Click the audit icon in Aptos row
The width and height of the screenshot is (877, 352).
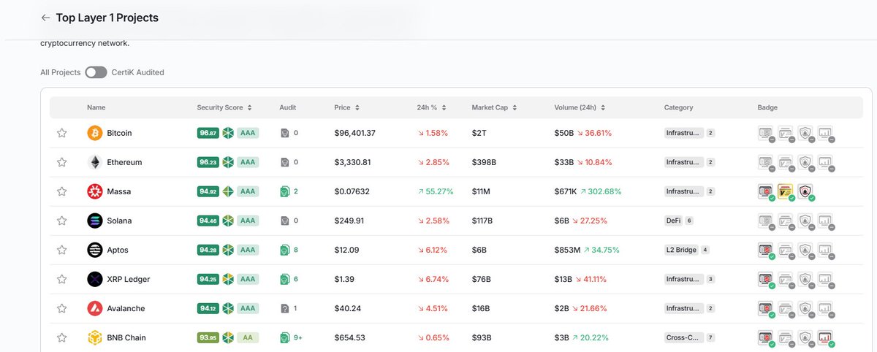pyautogui.click(x=285, y=250)
